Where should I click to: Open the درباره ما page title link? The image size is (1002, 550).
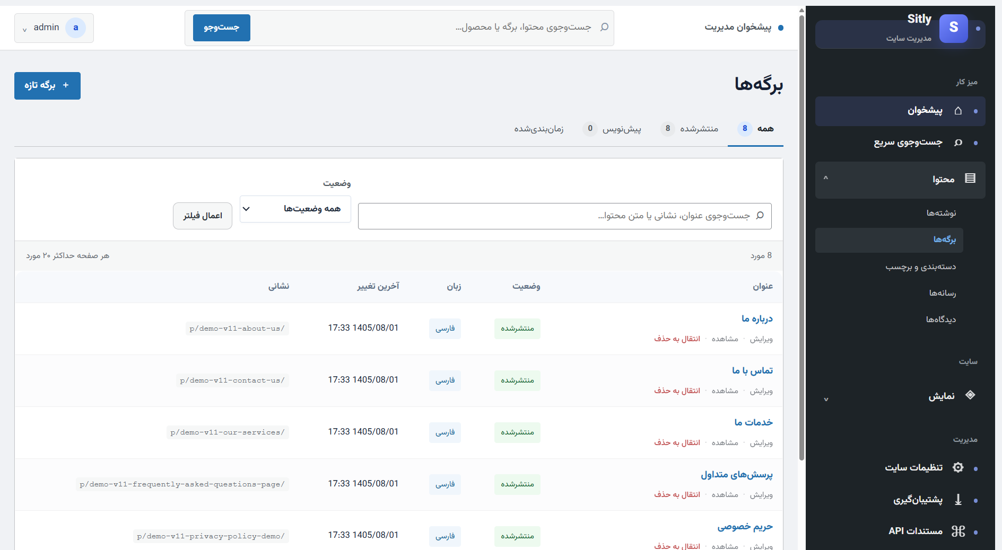coord(757,318)
